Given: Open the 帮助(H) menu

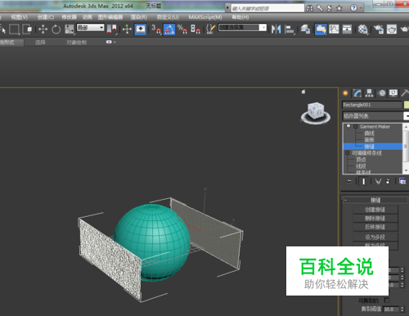Looking at the screenshot, I should click(x=240, y=17).
